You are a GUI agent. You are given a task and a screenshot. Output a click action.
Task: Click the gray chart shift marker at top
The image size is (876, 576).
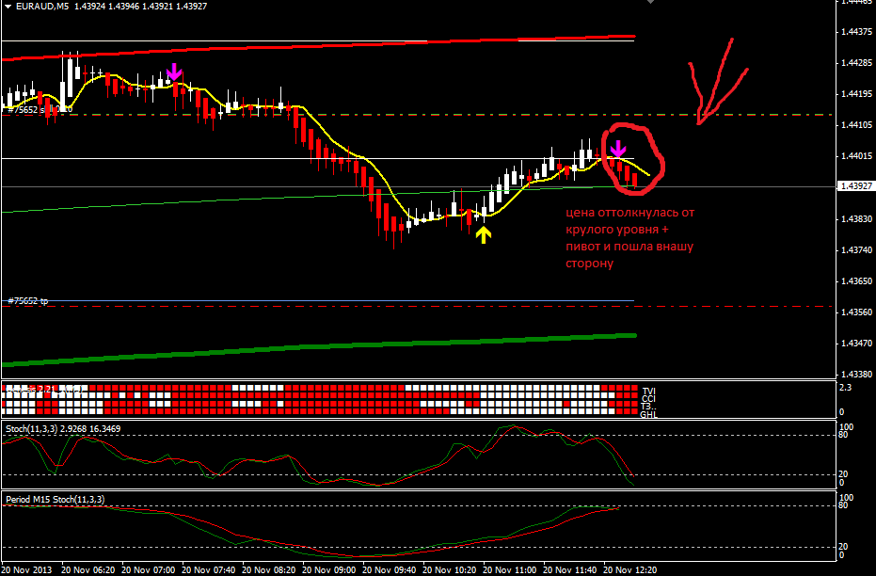point(650,2)
